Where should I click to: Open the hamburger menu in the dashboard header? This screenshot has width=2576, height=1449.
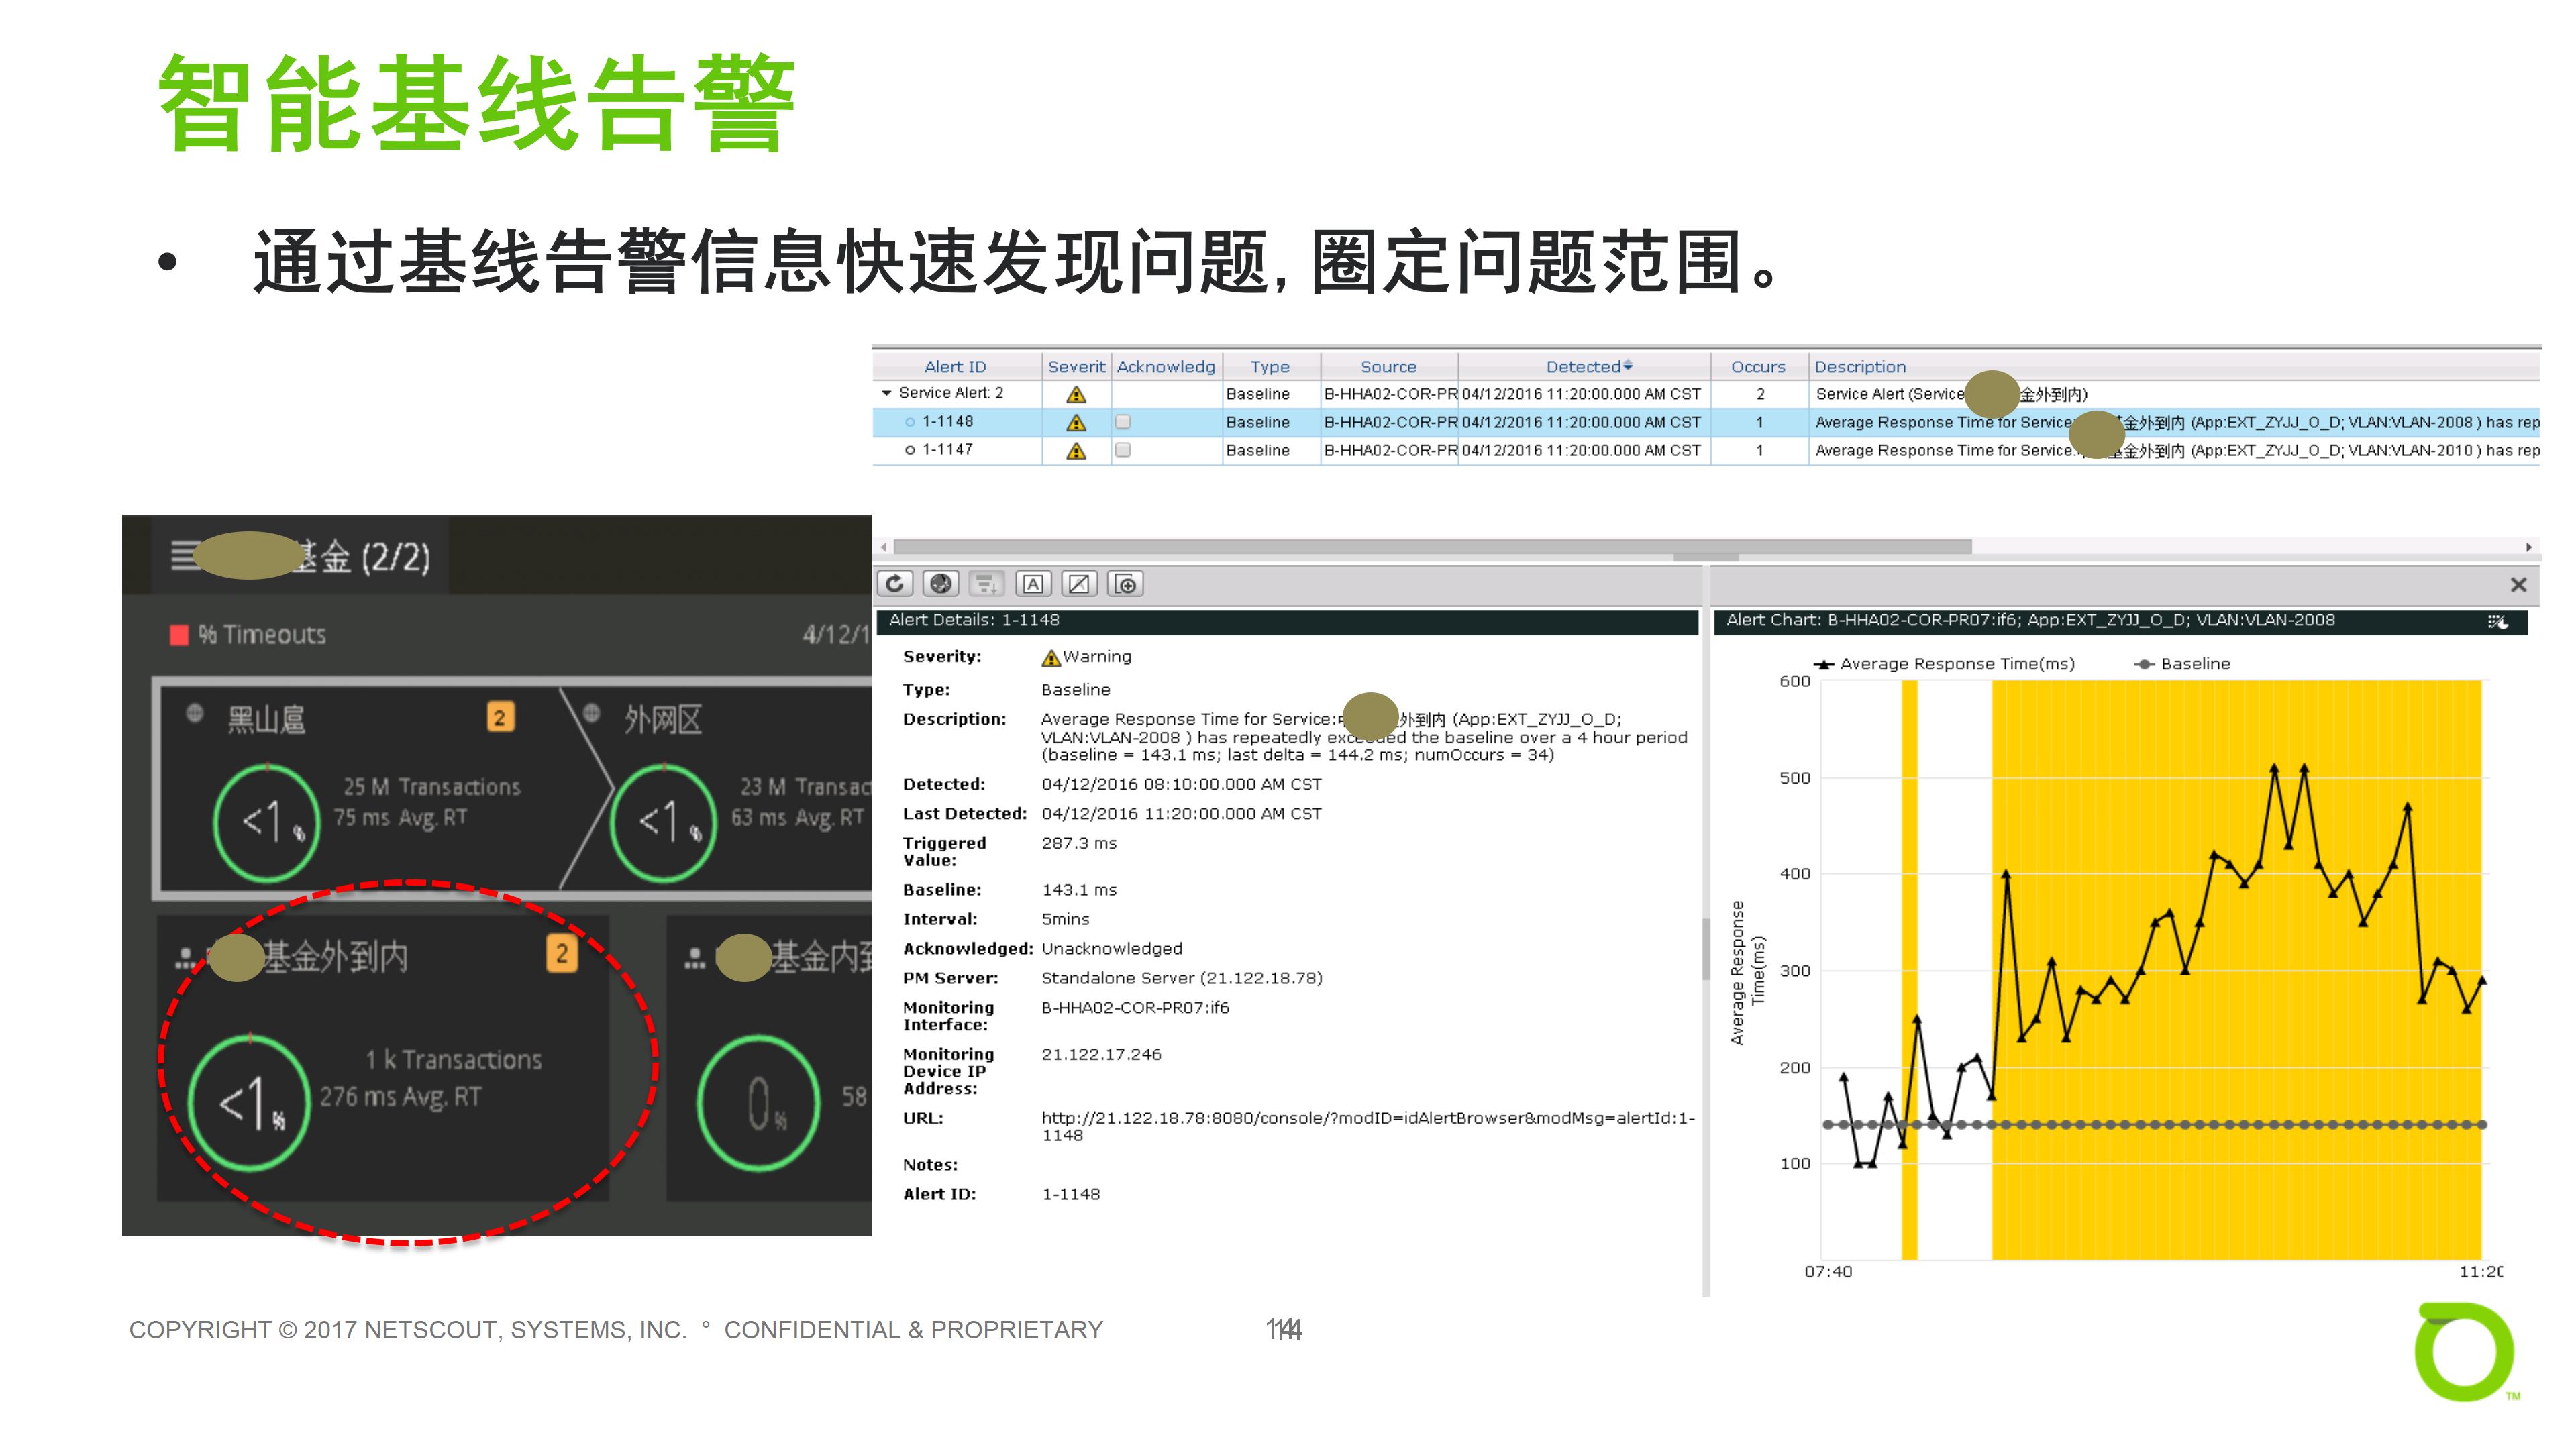coord(185,555)
